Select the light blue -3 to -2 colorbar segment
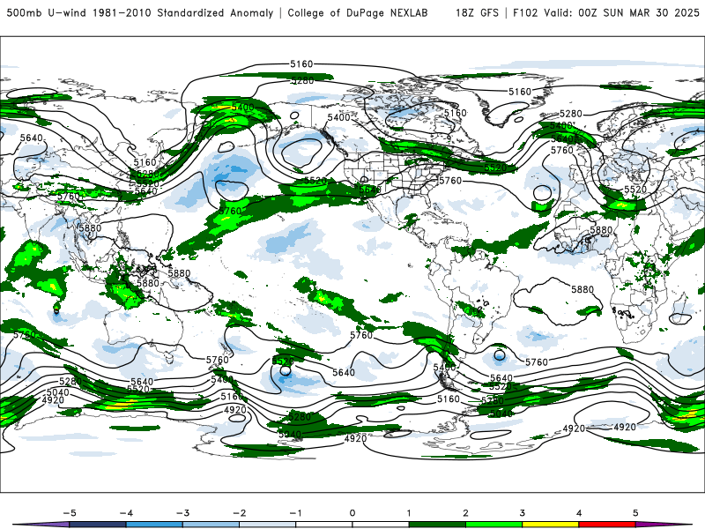Image resolution: width=705 pixels, height=529 pixels. click(211, 525)
